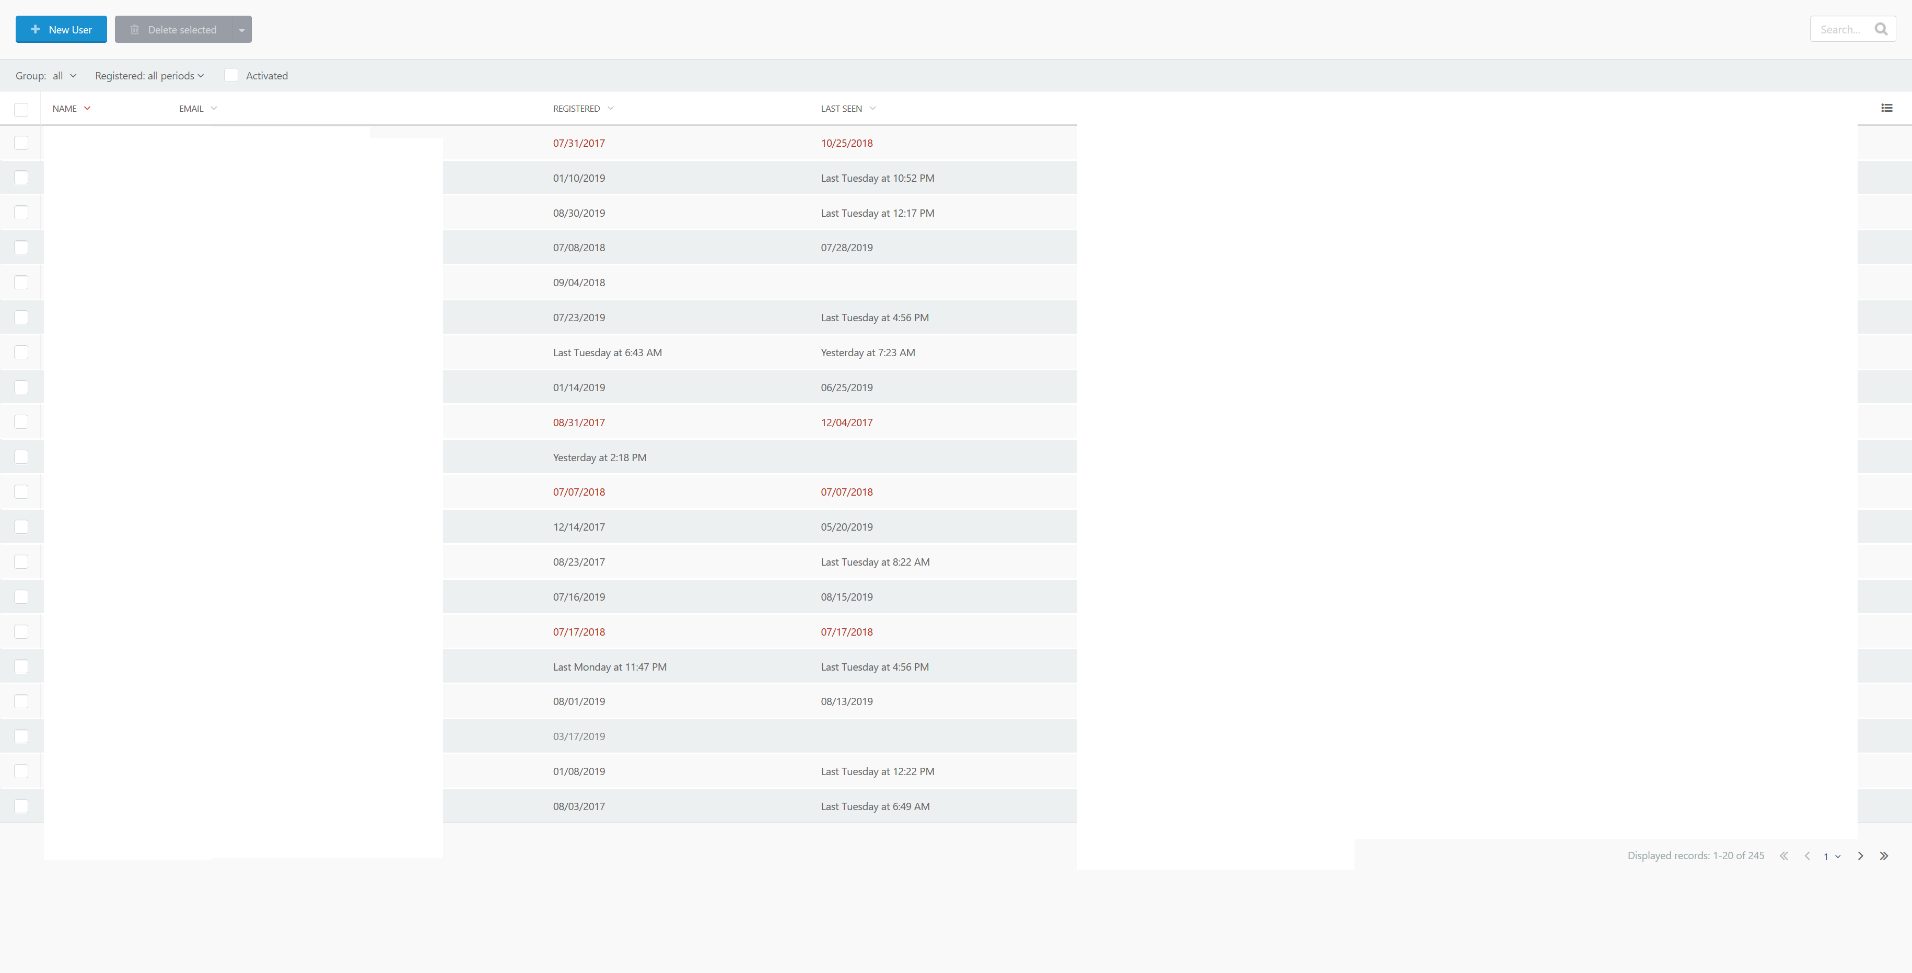Jump to the last page double arrow
Screen dimensions: 1912x973
1884,855
